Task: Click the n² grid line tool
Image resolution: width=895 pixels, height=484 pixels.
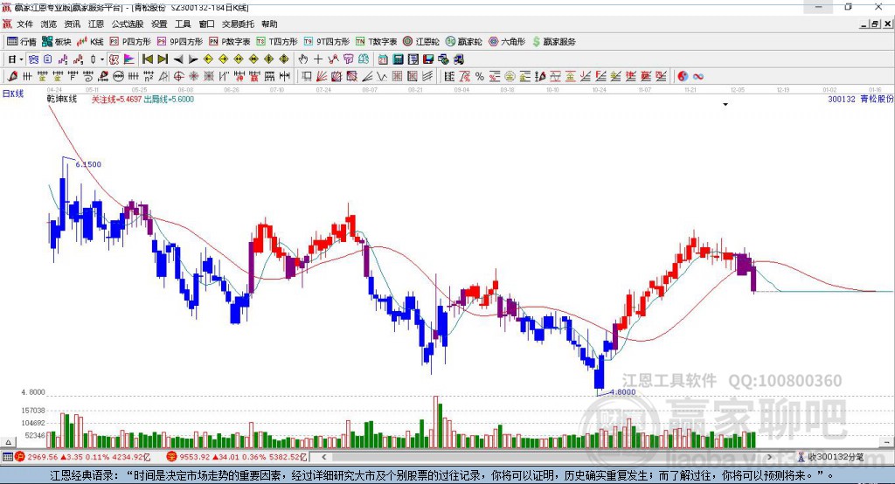Action: [149, 77]
